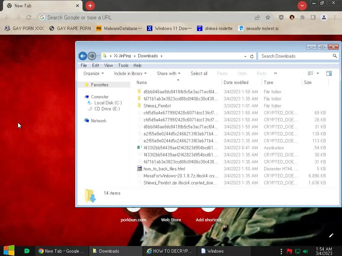
Task: Open a new Chrome tab with plus button
Action: (x=90, y=6)
